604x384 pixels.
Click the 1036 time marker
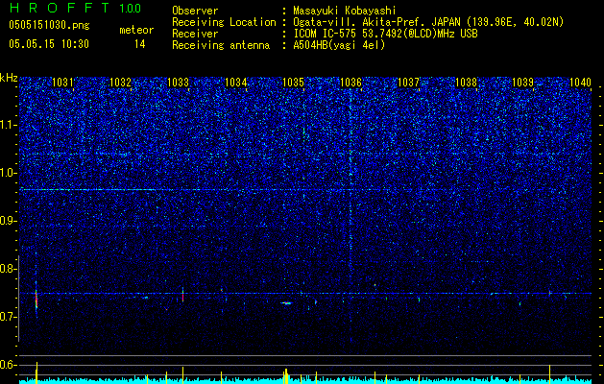[x=350, y=82]
